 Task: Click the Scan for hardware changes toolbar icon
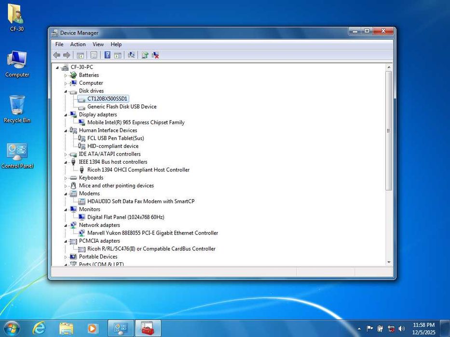point(131,55)
